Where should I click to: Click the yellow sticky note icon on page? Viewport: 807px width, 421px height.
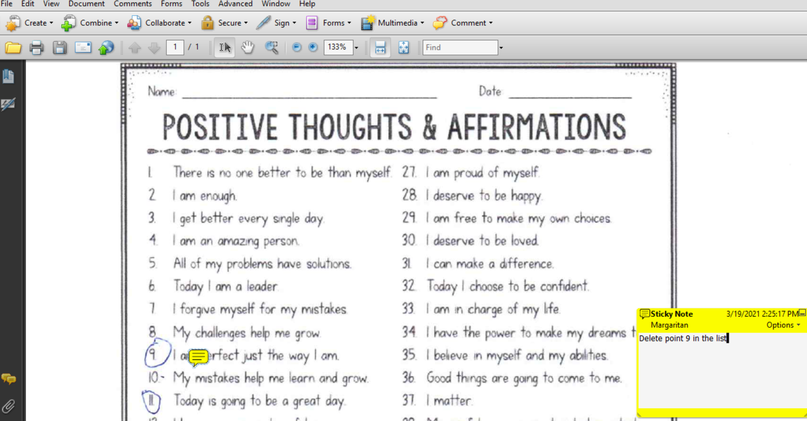coord(198,357)
